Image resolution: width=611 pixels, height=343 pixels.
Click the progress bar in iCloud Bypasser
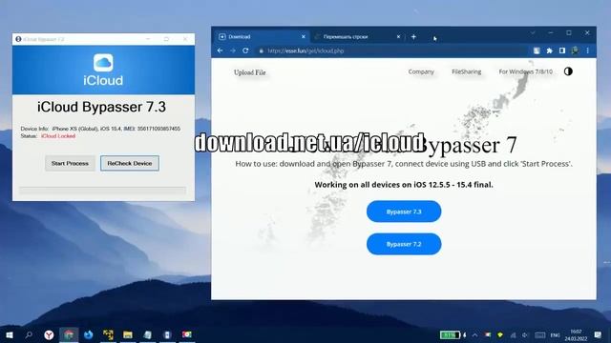point(103,191)
